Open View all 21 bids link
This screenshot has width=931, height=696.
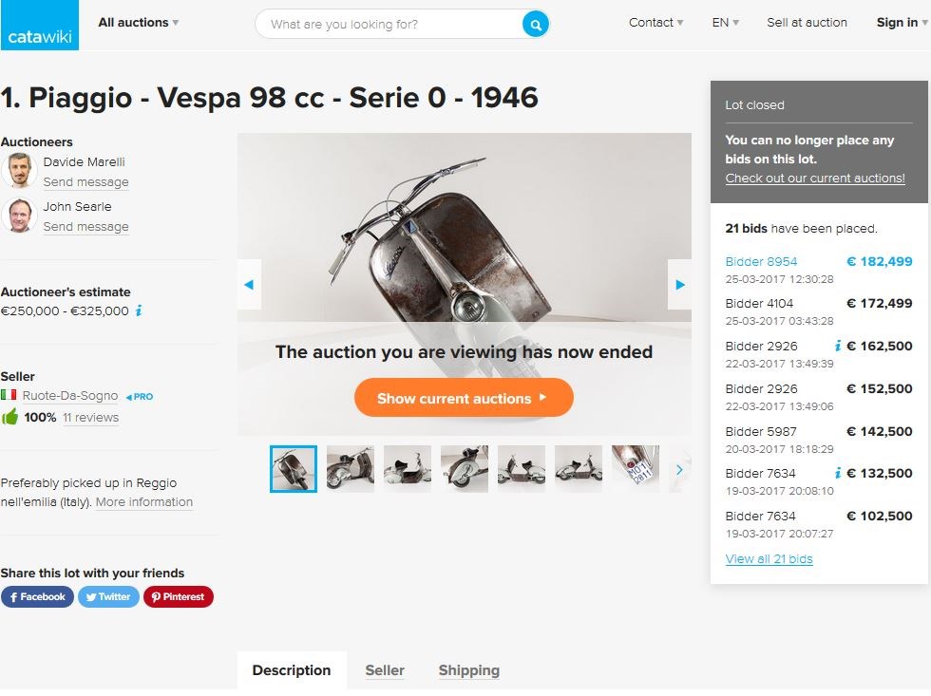pos(769,559)
